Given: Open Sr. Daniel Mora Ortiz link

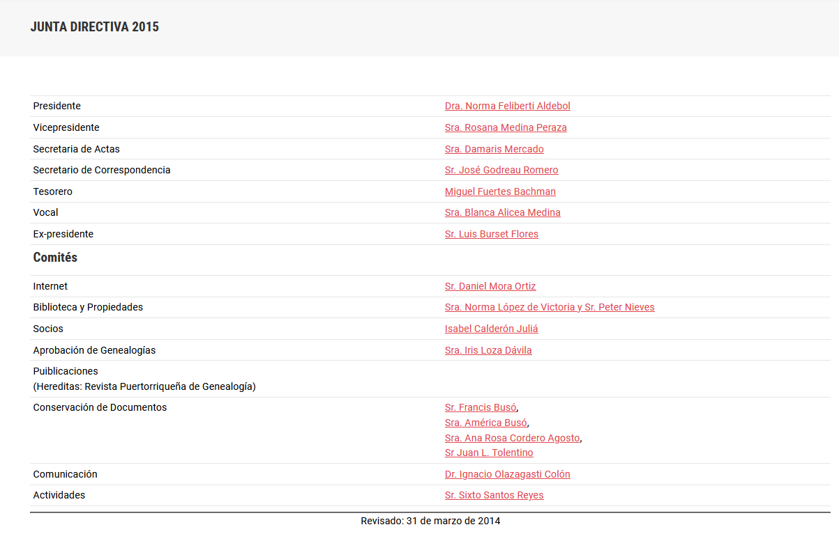Looking at the screenshot, I should [490, 286].
